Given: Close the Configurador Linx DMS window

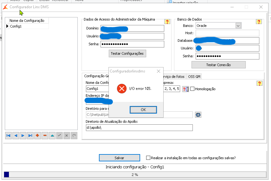Looking at the screenshot, I should coord(261,7).
